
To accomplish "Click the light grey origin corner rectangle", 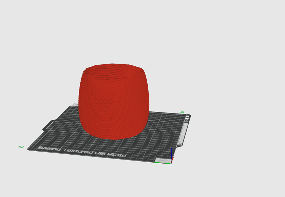I will click(x=163, y=161).
